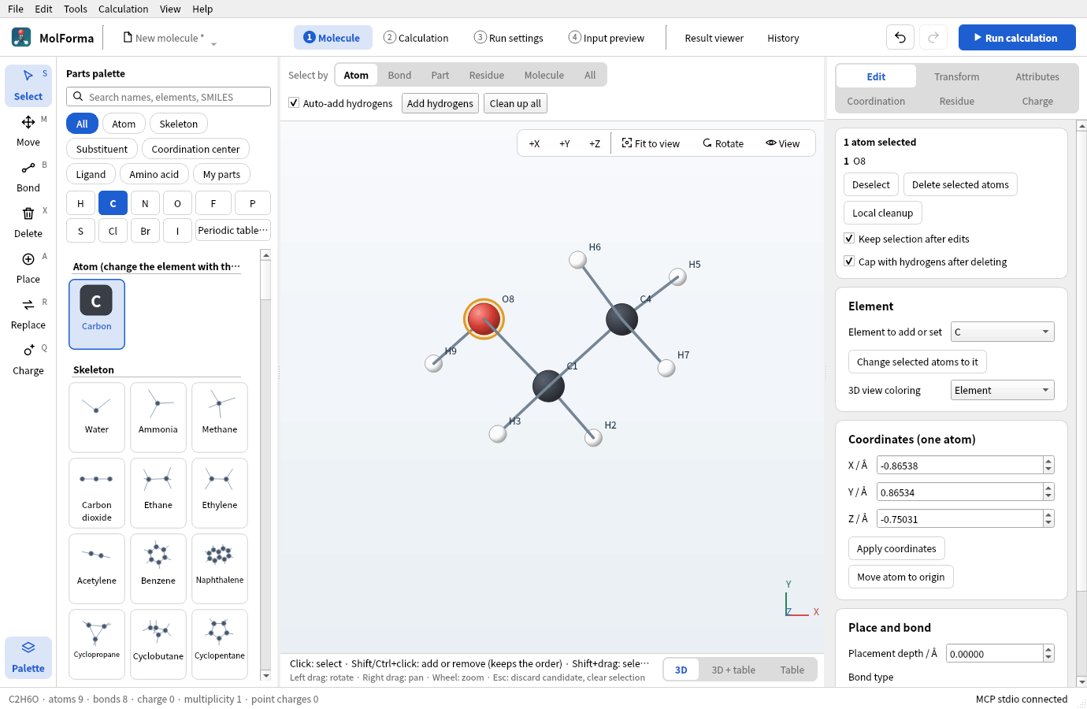
Task: Toggle the Palette panel button
Action: [28, 657]
